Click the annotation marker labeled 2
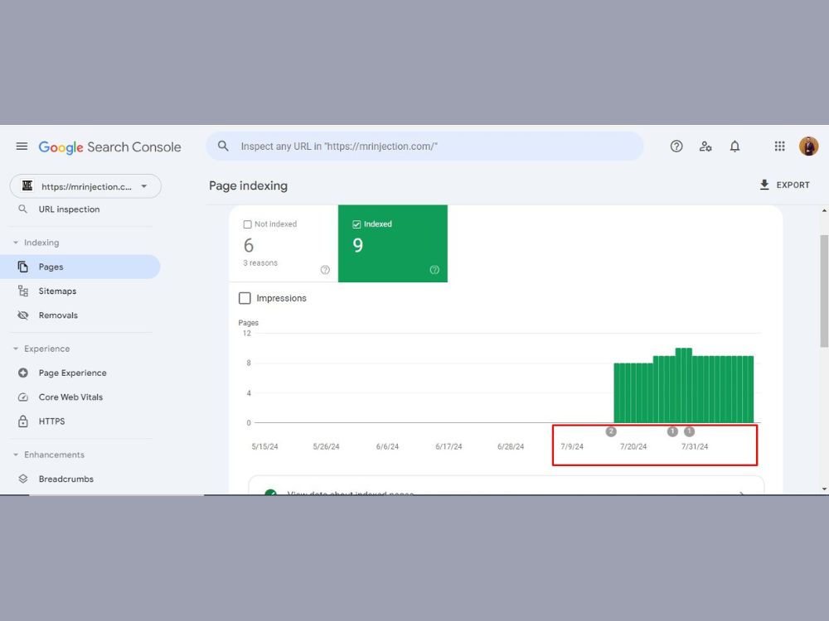 611,431
